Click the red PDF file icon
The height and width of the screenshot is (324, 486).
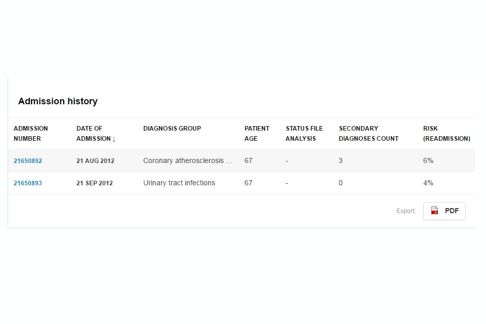tap(434, 211)
